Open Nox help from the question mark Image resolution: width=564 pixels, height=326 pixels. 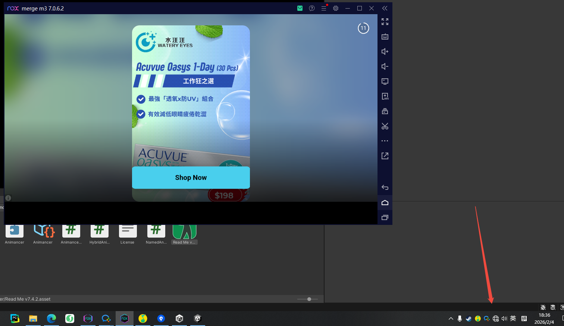click(x=312, y=8)
